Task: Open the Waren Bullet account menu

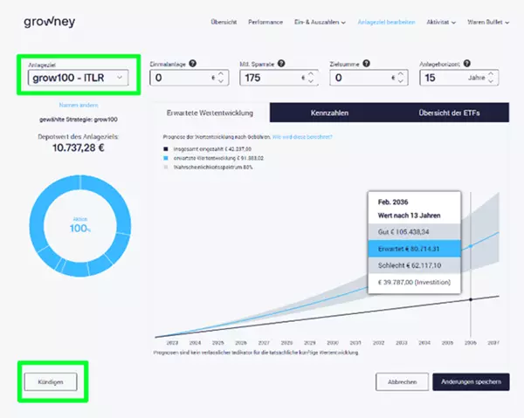Action: 488,23
